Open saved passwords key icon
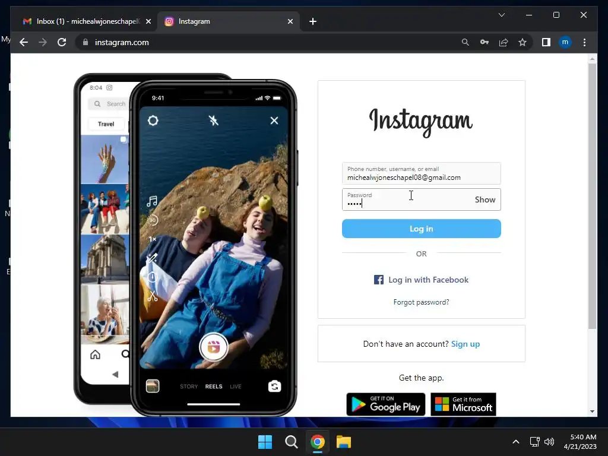 pyautogui.click(x=484, y=42)
